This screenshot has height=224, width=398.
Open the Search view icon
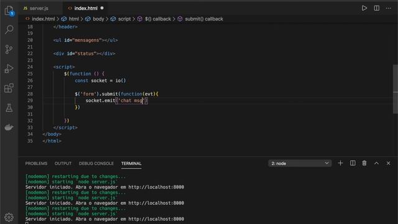(x=9, y=30)
